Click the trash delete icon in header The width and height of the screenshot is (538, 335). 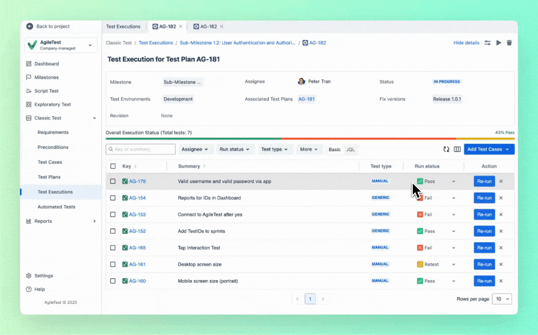[509, 43]
